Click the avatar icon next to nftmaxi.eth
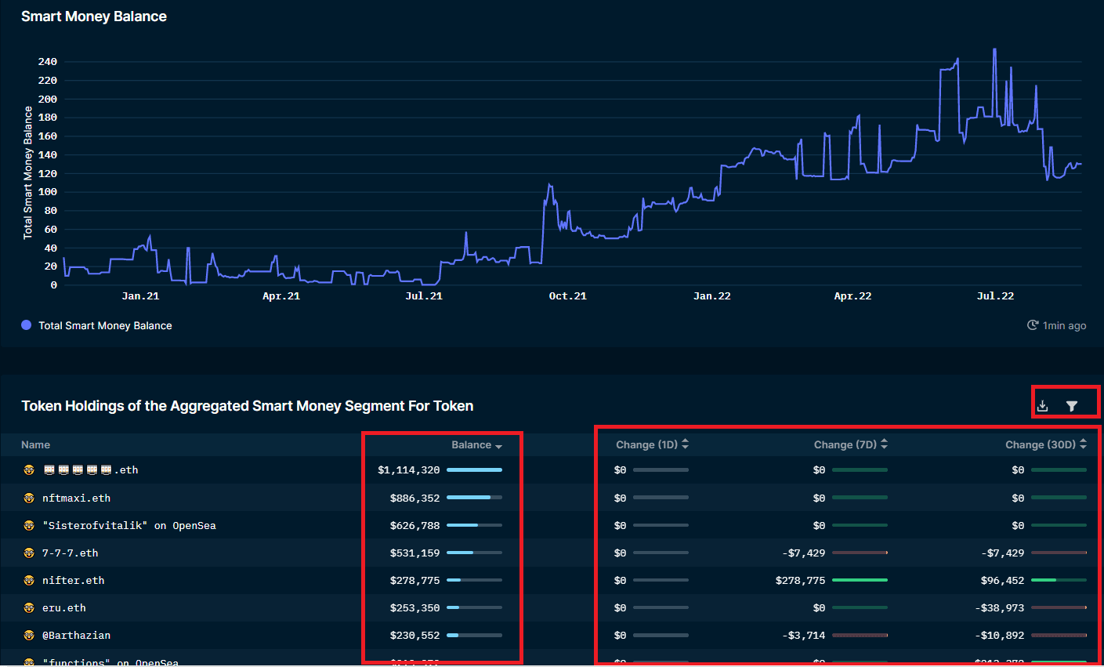 [x=29, y=498]
